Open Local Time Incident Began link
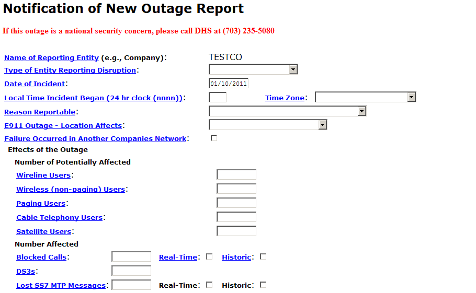 tap(93, 98)
